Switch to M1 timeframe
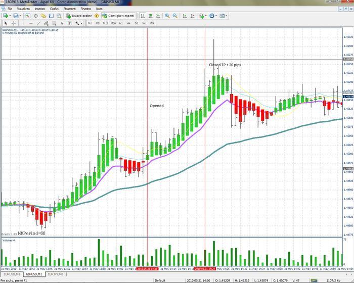The width and height of the screenshot is (354, 283). coord(90,23)
